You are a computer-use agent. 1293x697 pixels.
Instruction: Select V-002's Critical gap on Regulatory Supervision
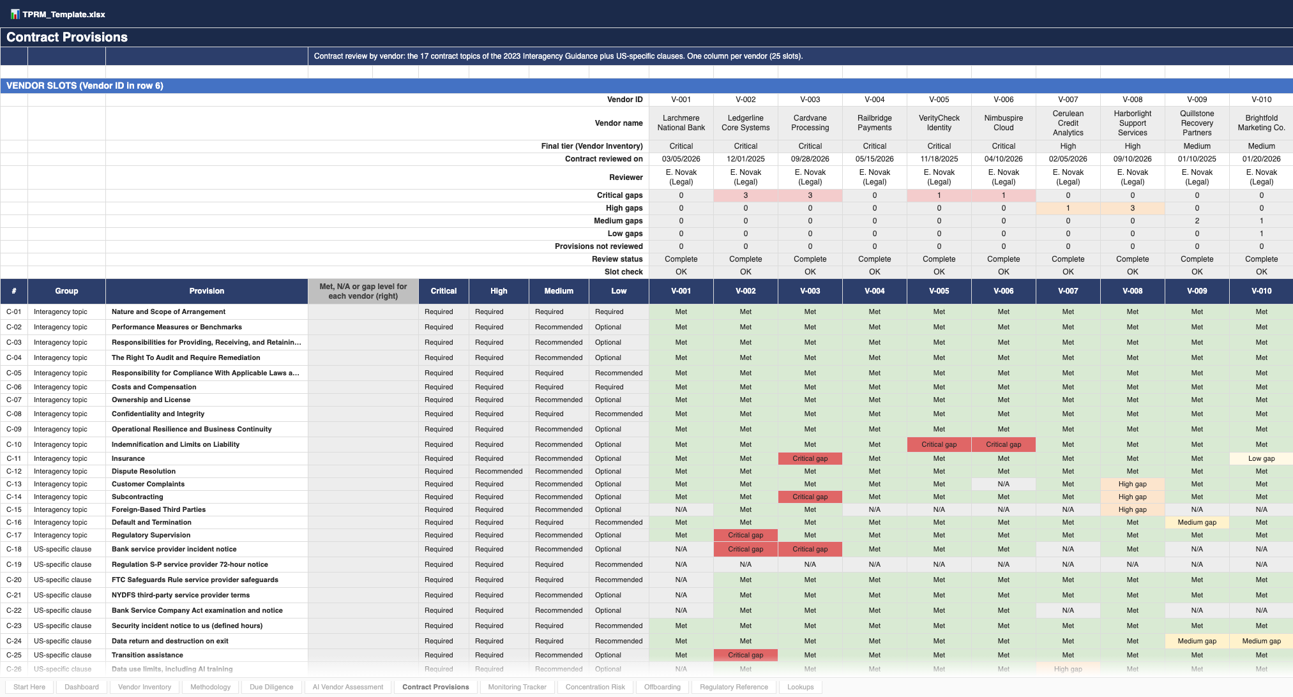746,535
